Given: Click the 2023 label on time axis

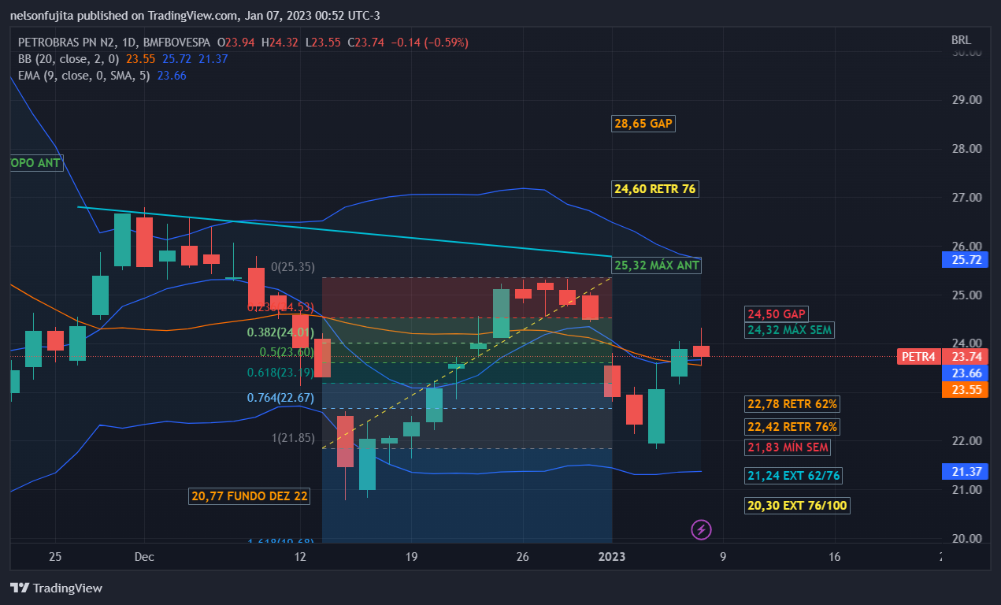Looking at the screenshot, I should click(x=612, y=557).
